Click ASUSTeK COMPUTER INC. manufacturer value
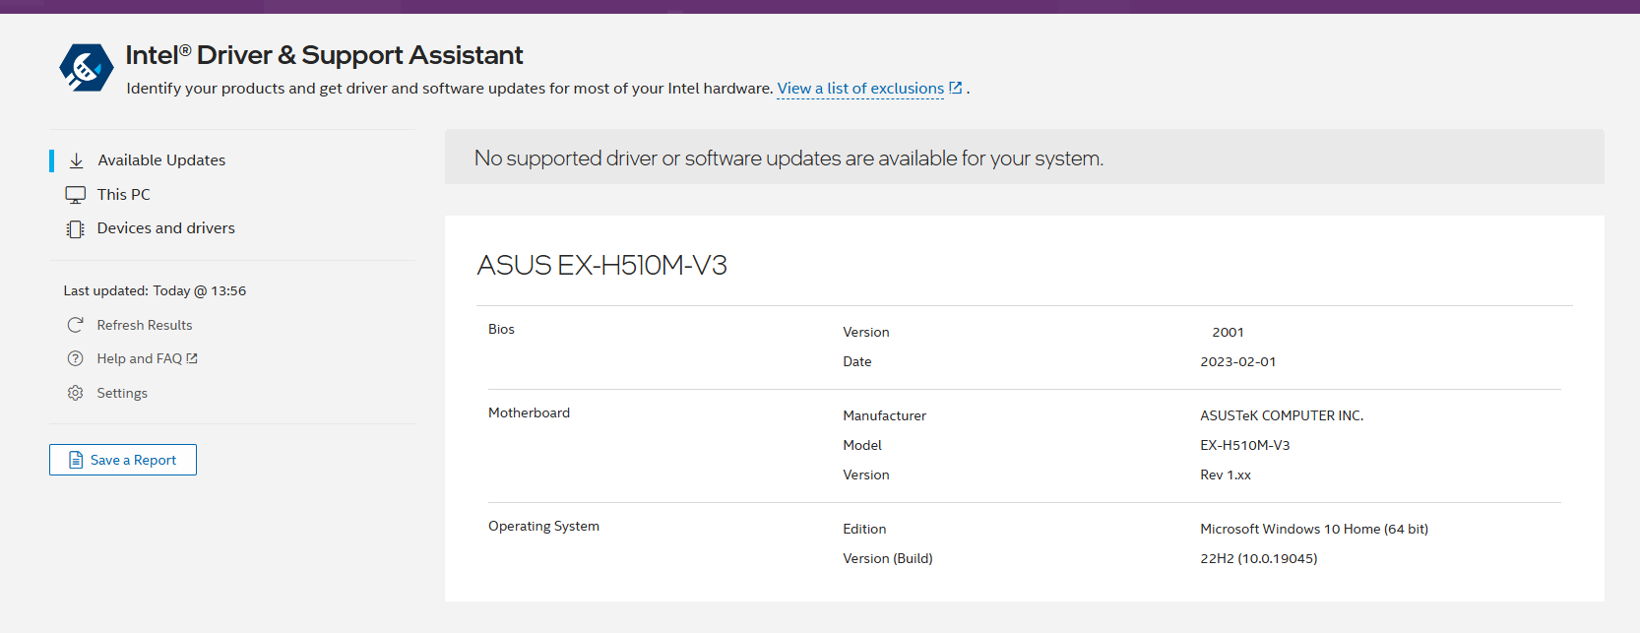 pos(1282,415)
